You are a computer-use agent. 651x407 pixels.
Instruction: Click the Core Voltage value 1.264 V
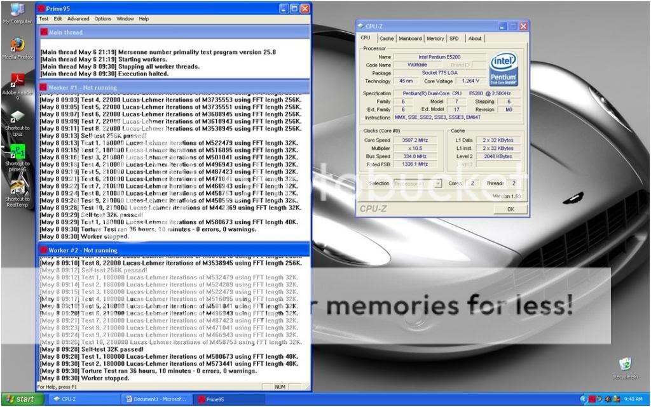click(471, 81)
